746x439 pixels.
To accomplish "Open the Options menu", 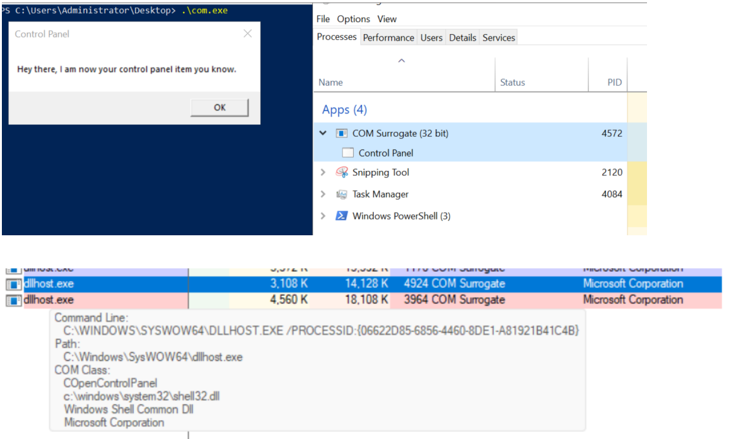I will click(353, 19).
